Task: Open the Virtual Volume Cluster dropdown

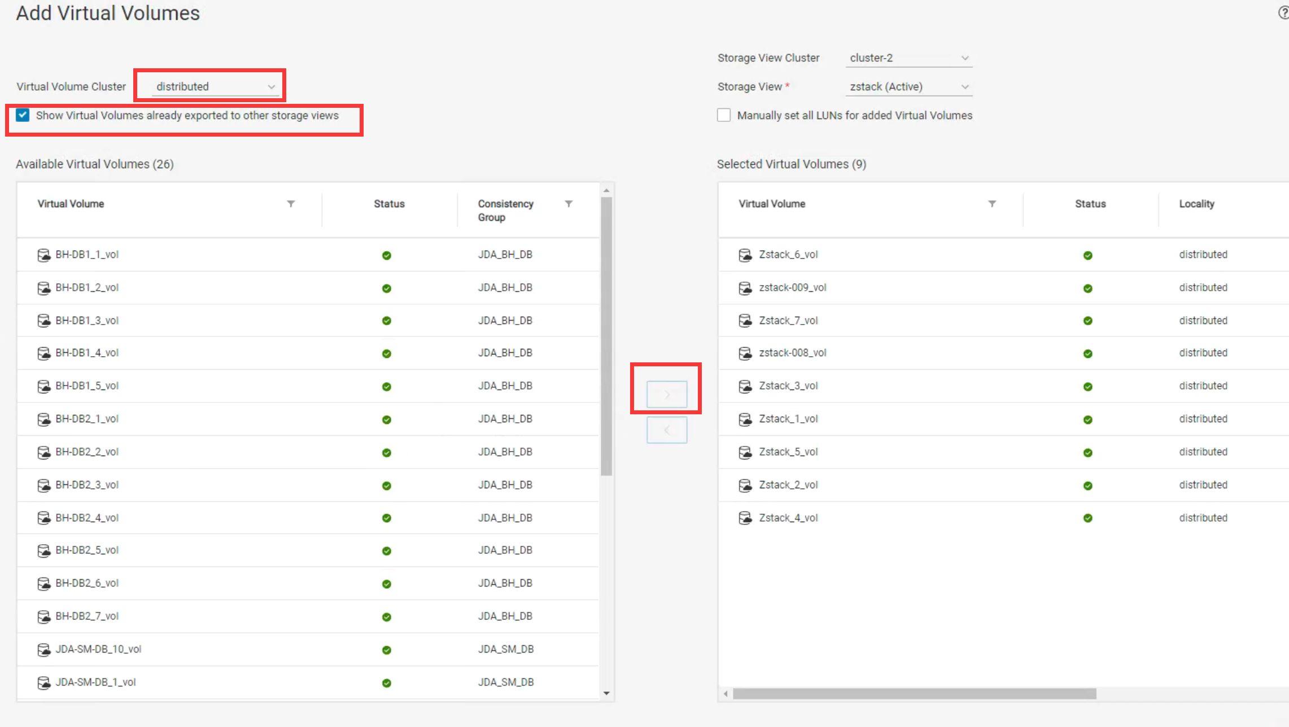Action: click(x=216, y=86)
